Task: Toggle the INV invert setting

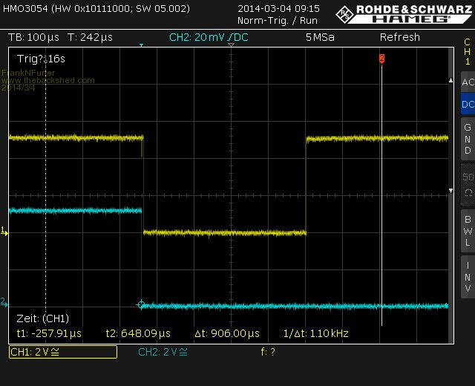Action: click(467, 276)
